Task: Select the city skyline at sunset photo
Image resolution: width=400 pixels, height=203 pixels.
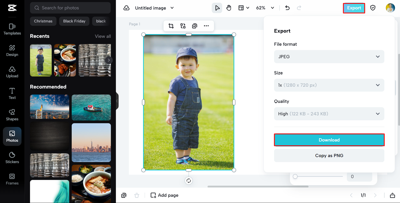Action: (x=50, y=107)
